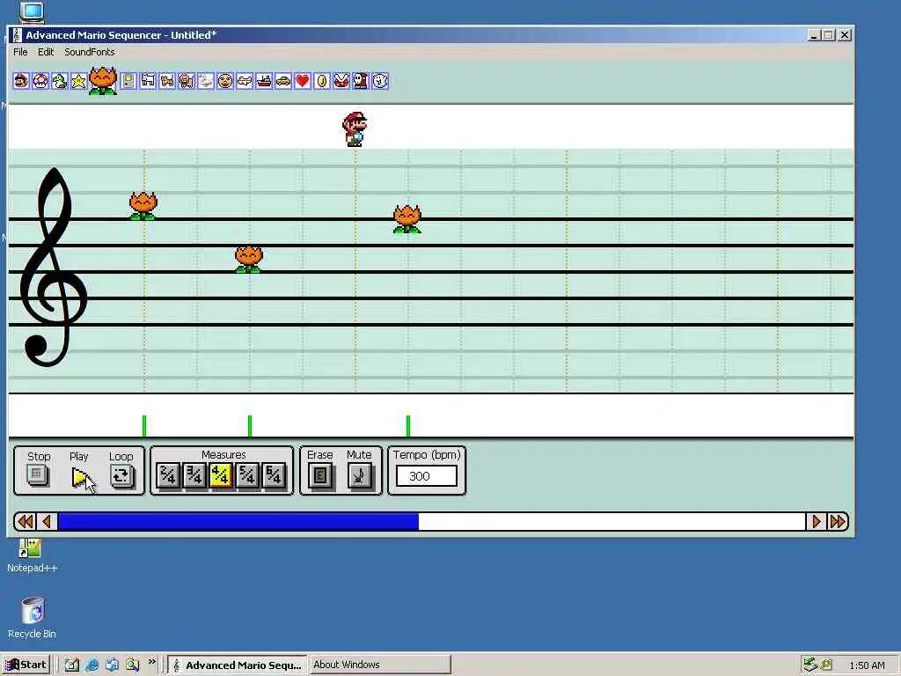Select the Cat instrument icon
The height and width of the screenshot is (676, 901).
click(167, 81)
